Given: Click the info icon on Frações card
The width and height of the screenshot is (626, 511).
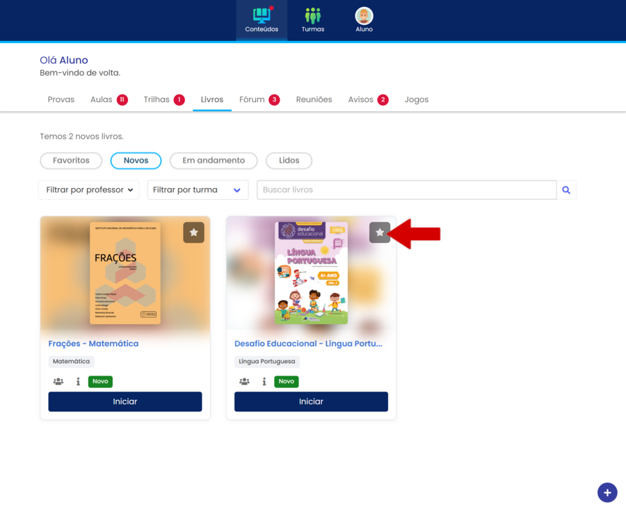Looking at the screenshot, I should (x=78, y=382).
